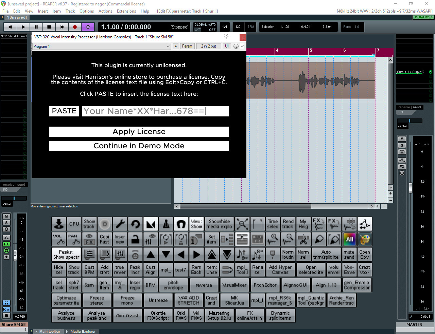The image size is (435, 334).
Task: Click the solid right triangle toolbar icon
Action: coord(196,255)
